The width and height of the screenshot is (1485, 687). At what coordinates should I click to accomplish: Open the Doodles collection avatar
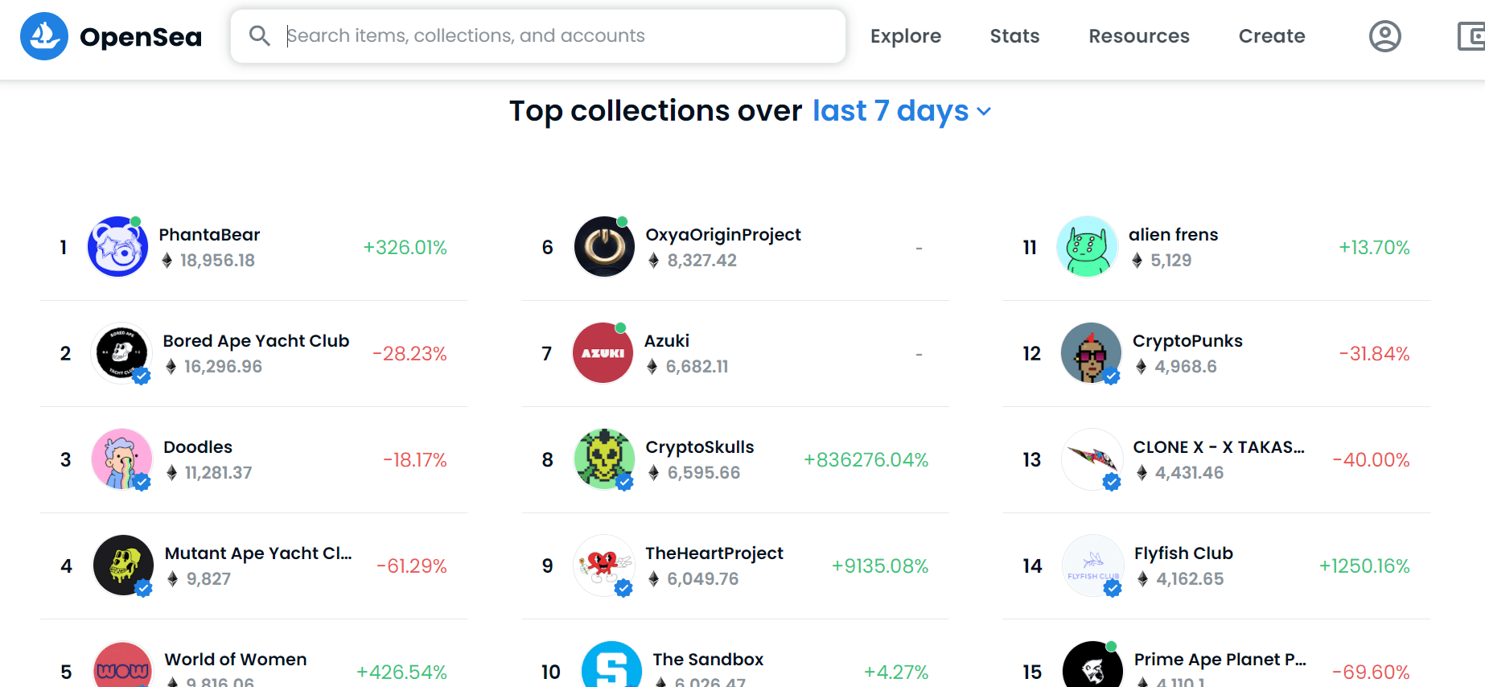[121, 459]
